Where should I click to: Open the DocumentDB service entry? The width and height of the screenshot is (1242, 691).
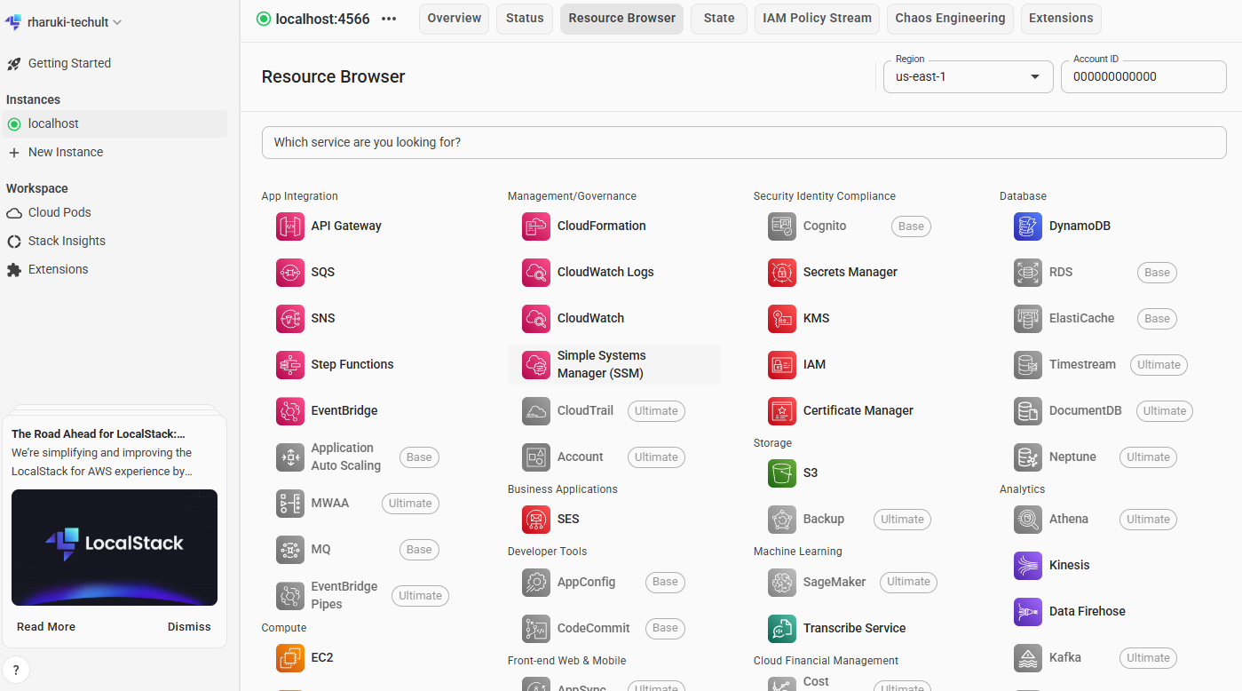[x=1085, y=411]
